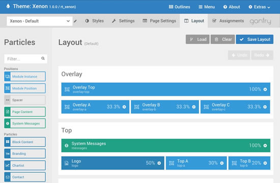Switch to the Styles tab
Image resolution: width=280 pixels, height=183 pixels.
click(x=94, y=21)
